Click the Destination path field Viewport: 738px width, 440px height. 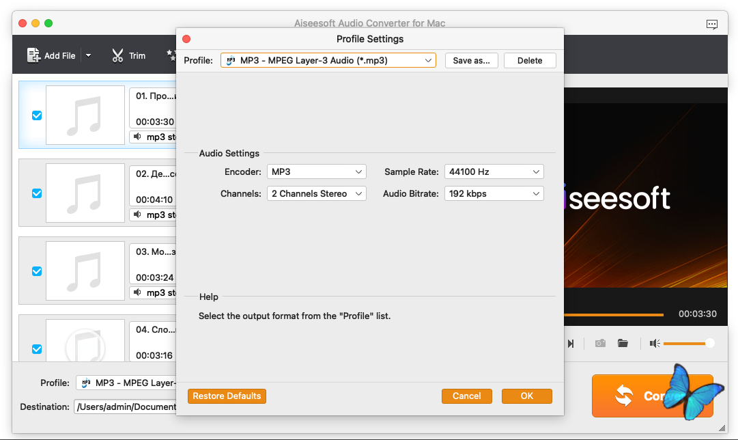125,407
